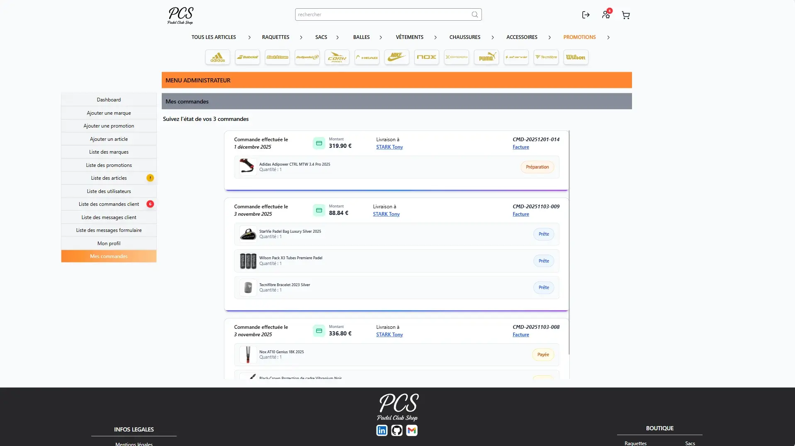Click the Préparation status badge
Image resolution: width=795 pixels, height=446 pixels.
pyautogui.click(x=537, y=167)
